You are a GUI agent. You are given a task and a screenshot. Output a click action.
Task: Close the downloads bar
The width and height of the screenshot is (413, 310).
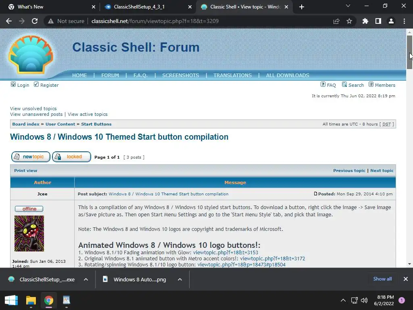pos(406,279)
